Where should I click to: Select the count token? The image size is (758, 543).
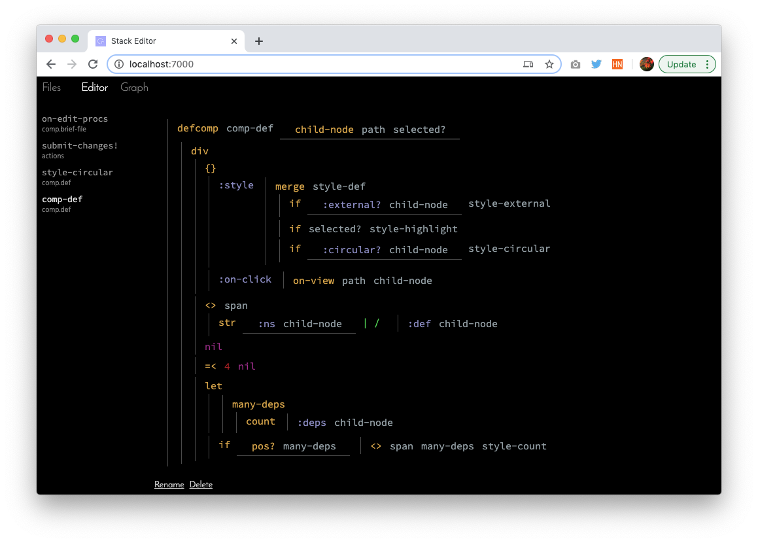260,421
